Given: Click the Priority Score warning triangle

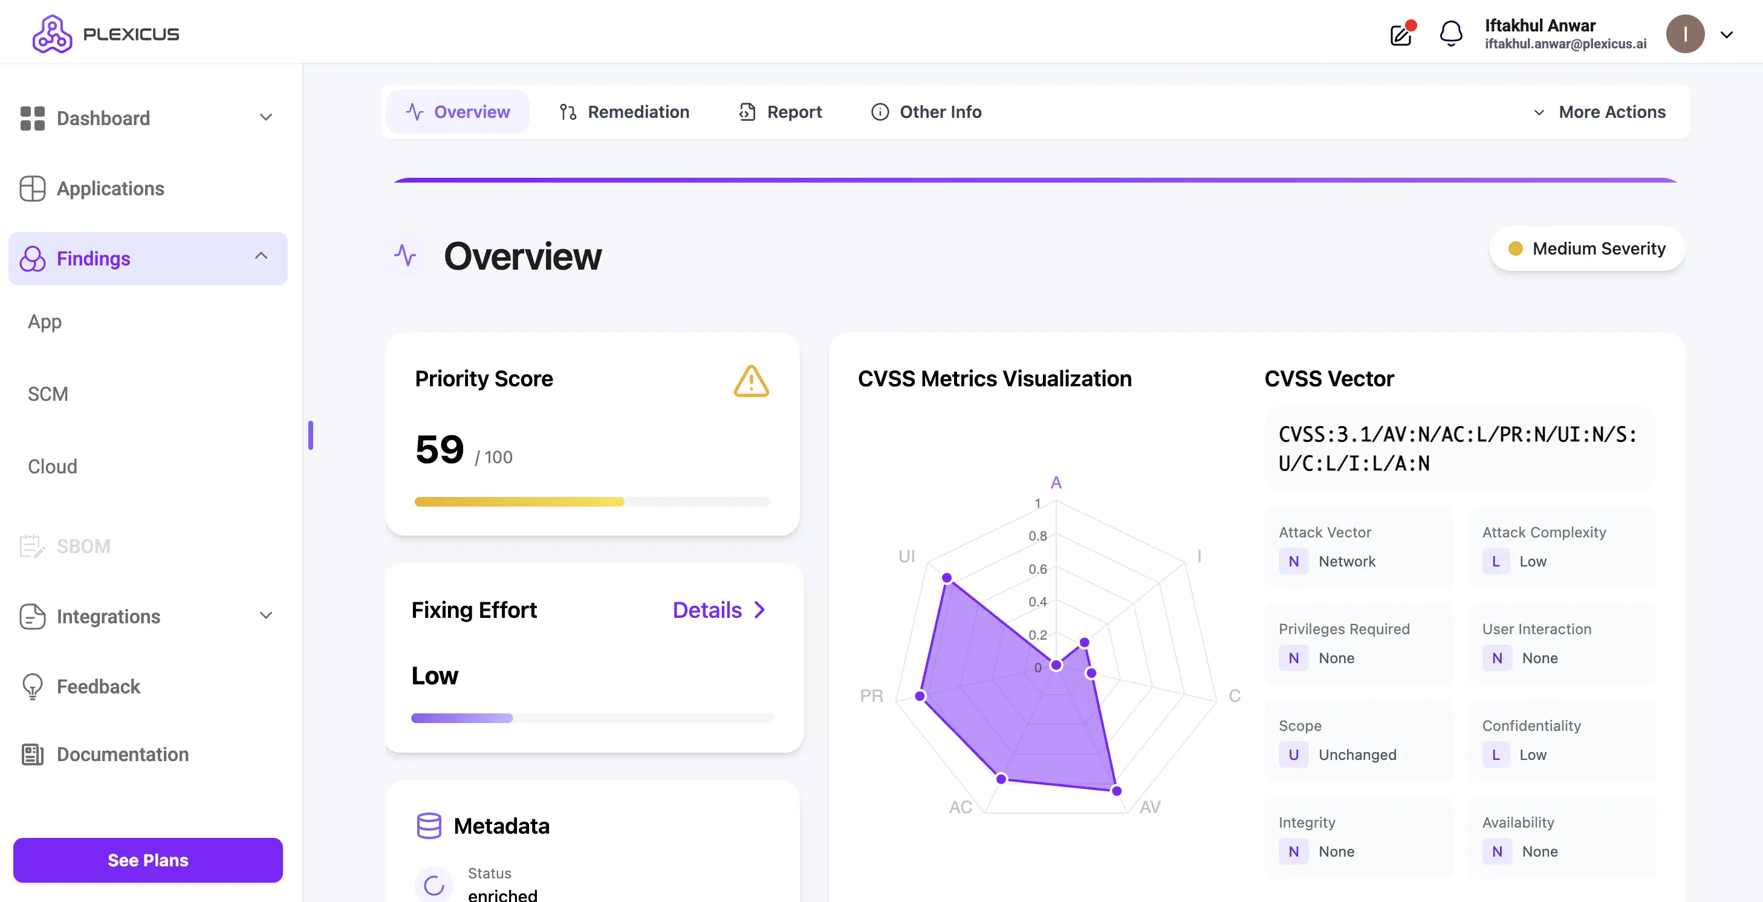Looking at the screenshot, I should point(751,382).
